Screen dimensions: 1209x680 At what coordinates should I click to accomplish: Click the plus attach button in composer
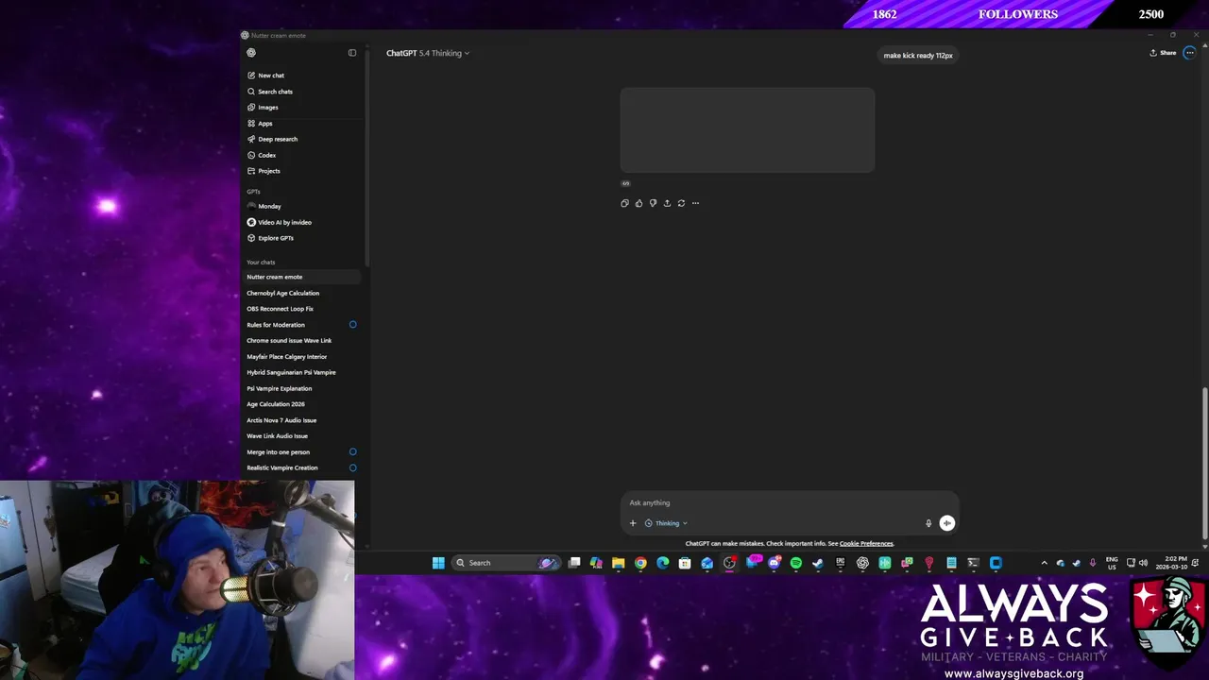pyautogui.click(x=633, y=523)
